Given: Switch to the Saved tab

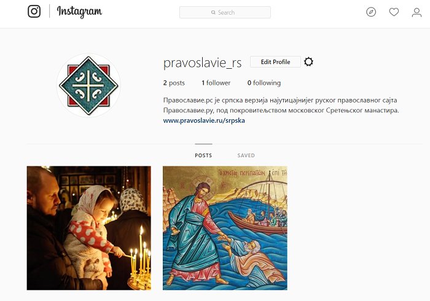Looking at the screenshot, I should click(246, 155).
